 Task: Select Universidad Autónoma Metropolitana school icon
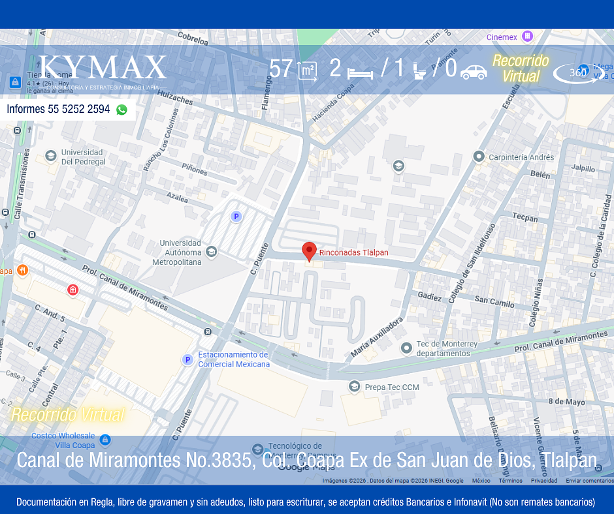point(212,252)
